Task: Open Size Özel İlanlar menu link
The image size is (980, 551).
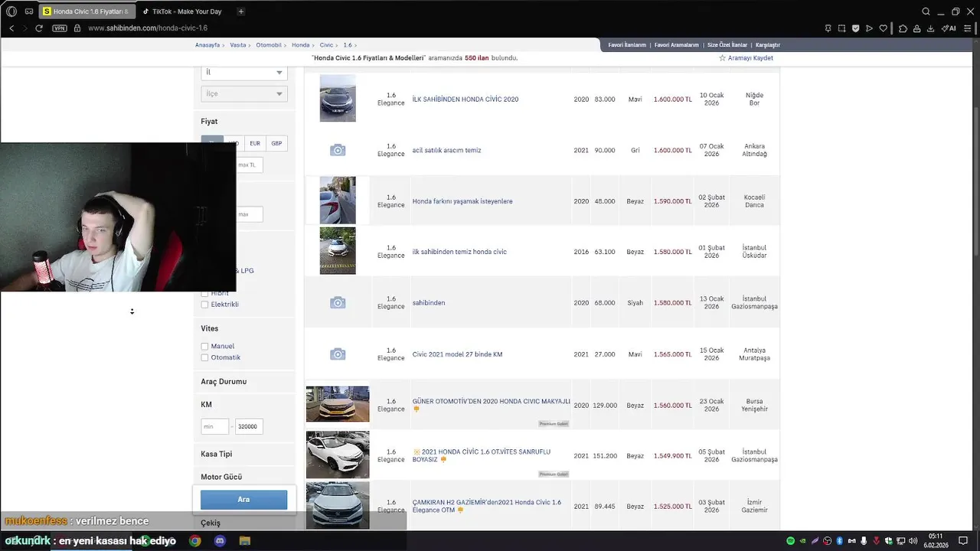Action: pos(727,45)
